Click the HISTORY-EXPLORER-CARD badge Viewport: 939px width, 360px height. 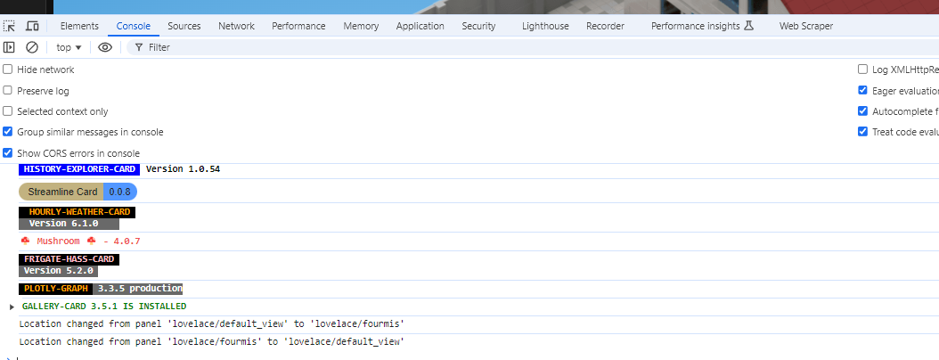pyautogui.click(x=79, y=169)
